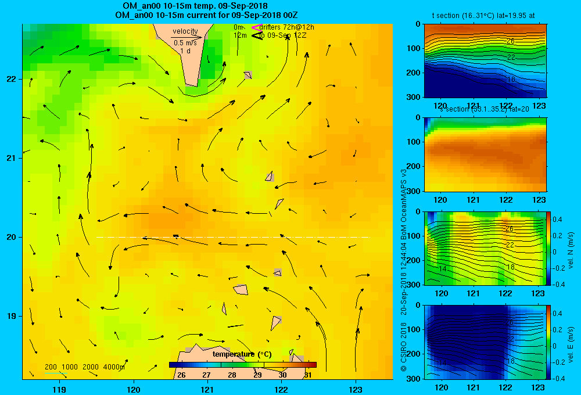The height and width of the screenshot is (395, 581).
Task: Click the 'drifters 72h@12h' legend text
Action: pyautogui.click(x=287, y=27)
